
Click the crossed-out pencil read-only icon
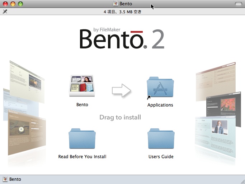click(x=5, y=11)
